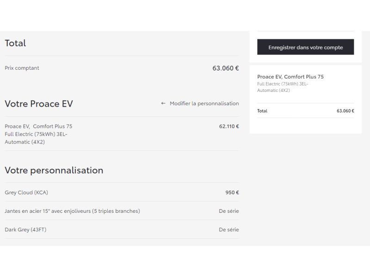Click main Proace EV, Comfort Plus 75 description

[38, 134]
